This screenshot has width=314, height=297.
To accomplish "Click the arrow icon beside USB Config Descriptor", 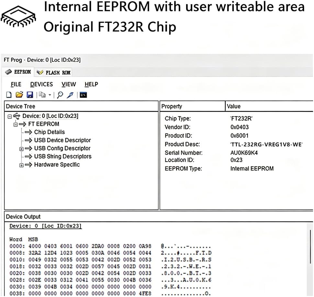I will (x=28, y=148).
